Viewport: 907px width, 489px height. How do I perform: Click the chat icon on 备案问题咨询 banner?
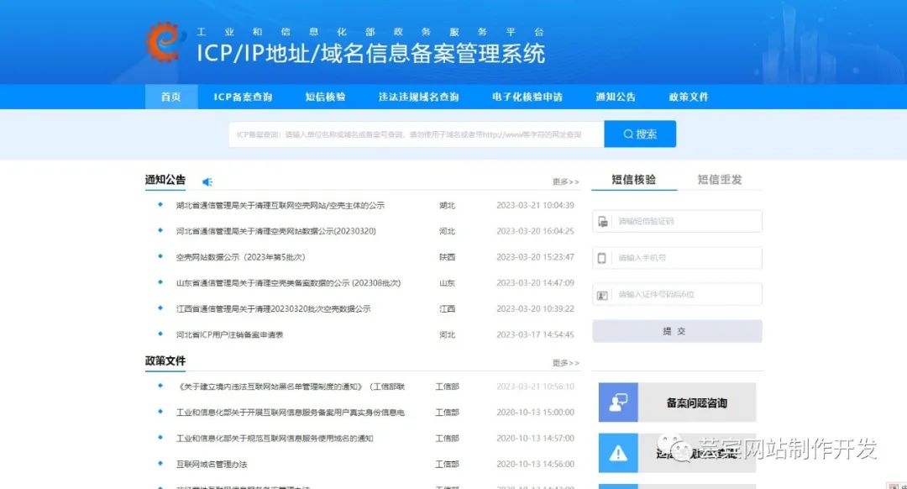619,403
